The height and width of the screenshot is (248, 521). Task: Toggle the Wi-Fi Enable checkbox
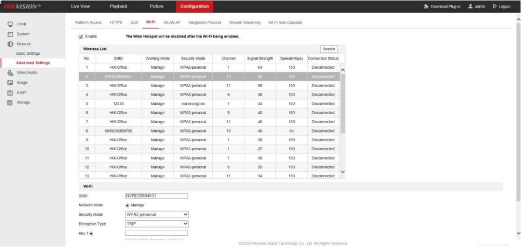tap(80, 36)
